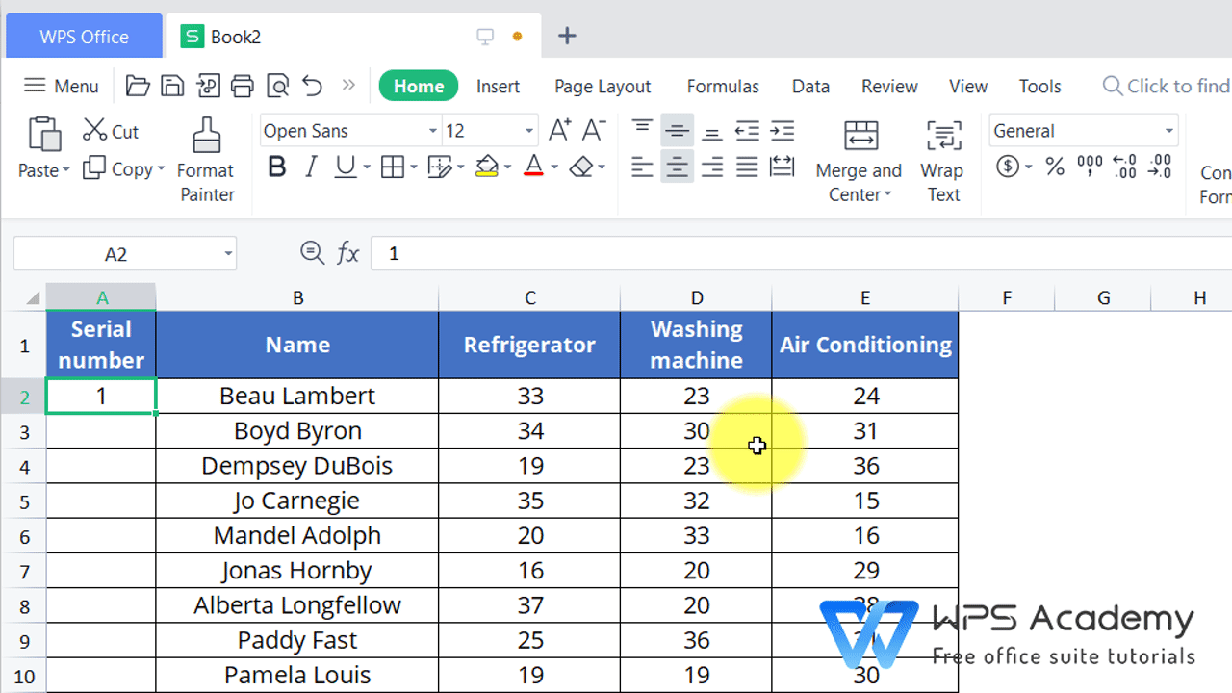Viewport: 1232px width, 693px height.
Task: Select the Home tab
Action: tap(419, 86)
